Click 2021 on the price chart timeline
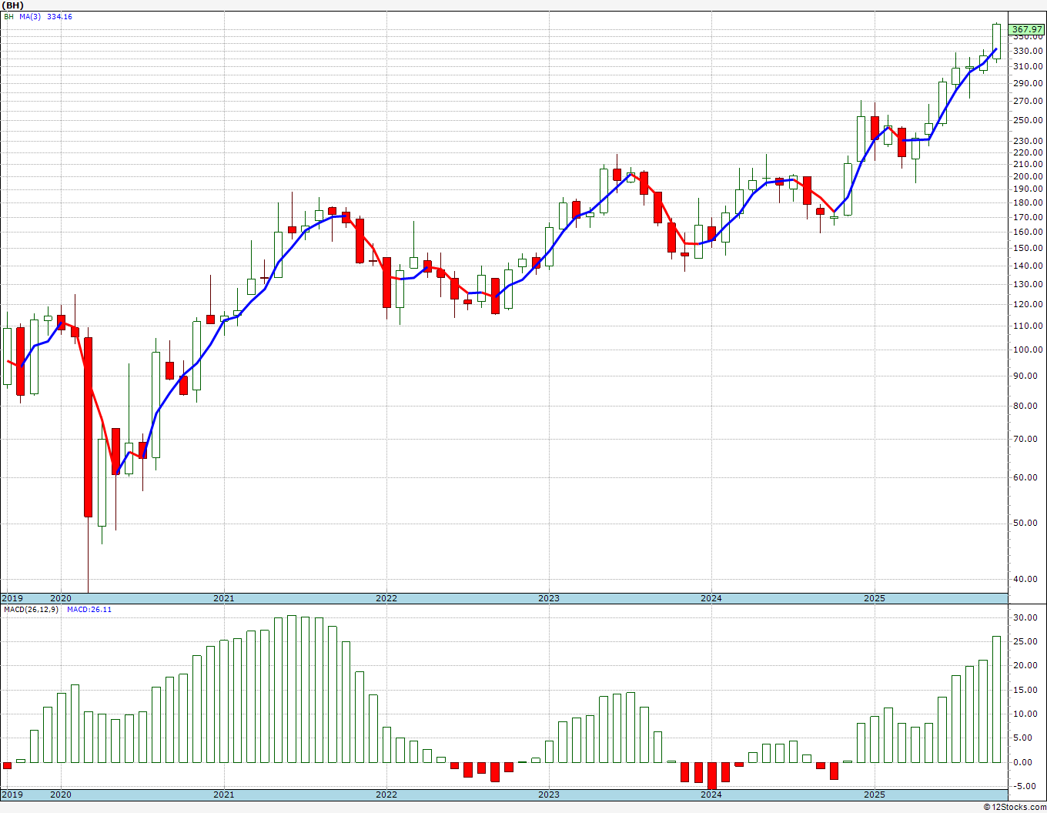The image size is (1047, 813). [x=223, y=598]
